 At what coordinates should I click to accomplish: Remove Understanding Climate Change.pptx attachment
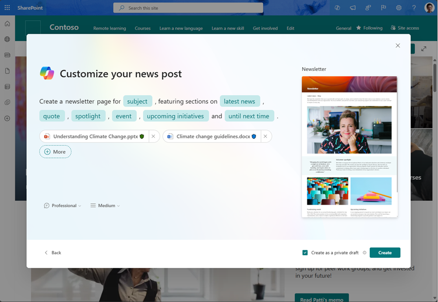point(153,136)
